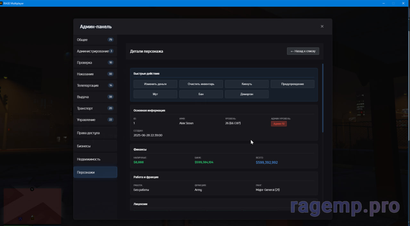This screenshot has width=410, height=226.
Task: Open the Проверка category
Action: (95, 63)
